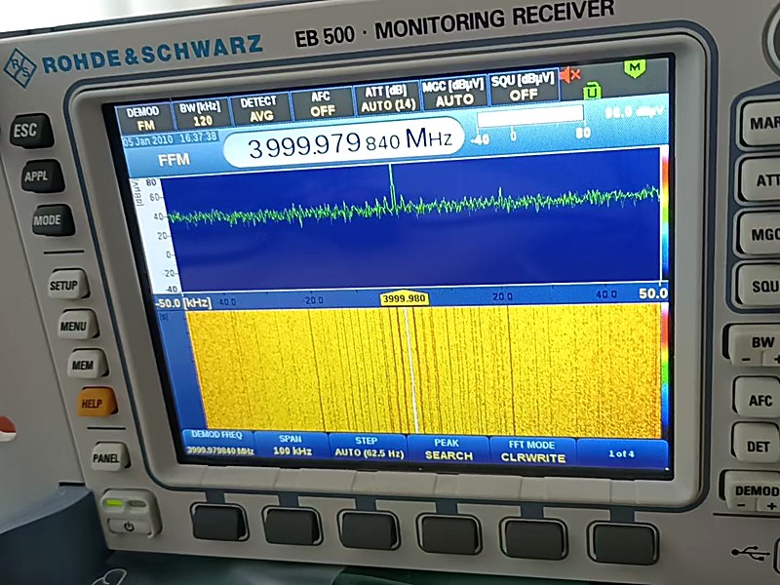780x585 pixels.
Task: Click the date and time readout 05 Jan 2010
Action: (170, 138)
